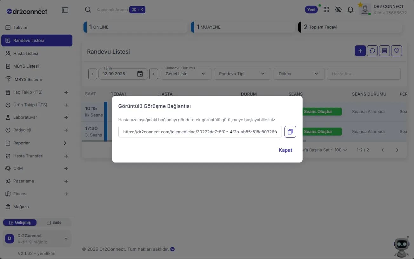Copy the telemedicine link with copy icon
414x259 pixels.
[x=290, y=132]
